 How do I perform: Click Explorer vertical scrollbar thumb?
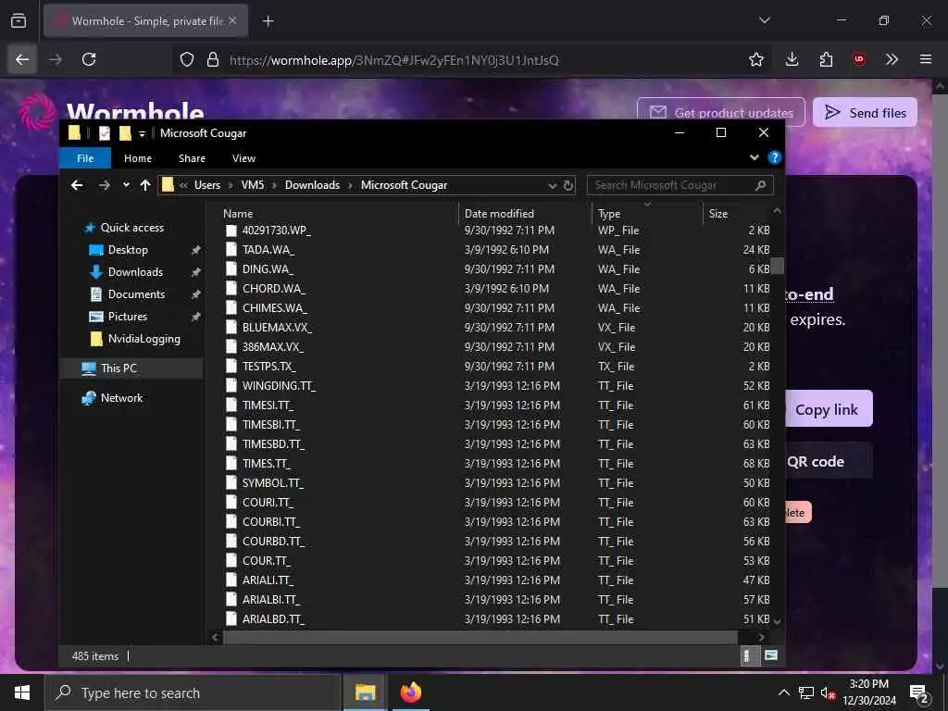(777, 266)
